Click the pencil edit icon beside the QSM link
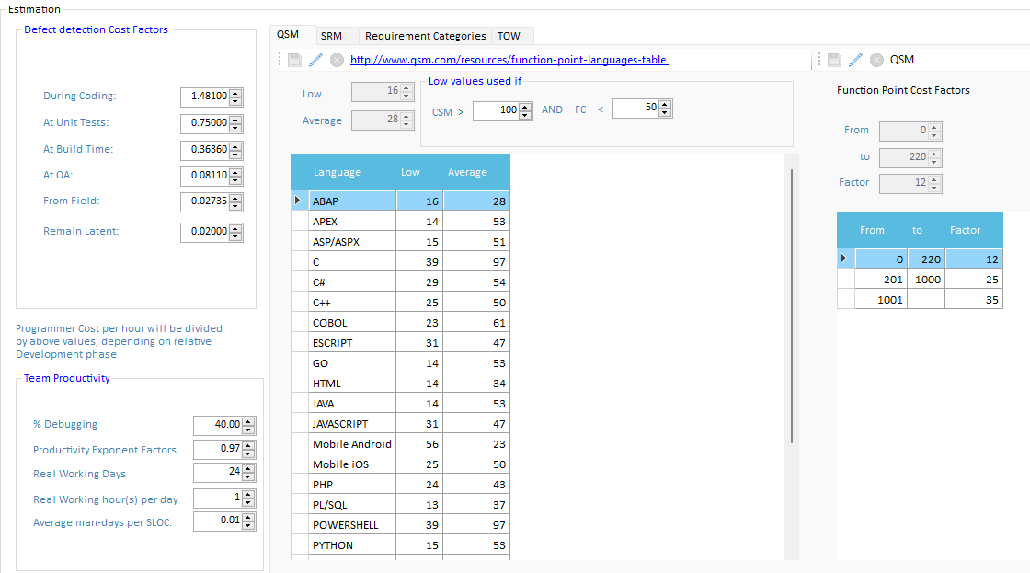Viewport: 1030px width, 573px height. [315, 60]
